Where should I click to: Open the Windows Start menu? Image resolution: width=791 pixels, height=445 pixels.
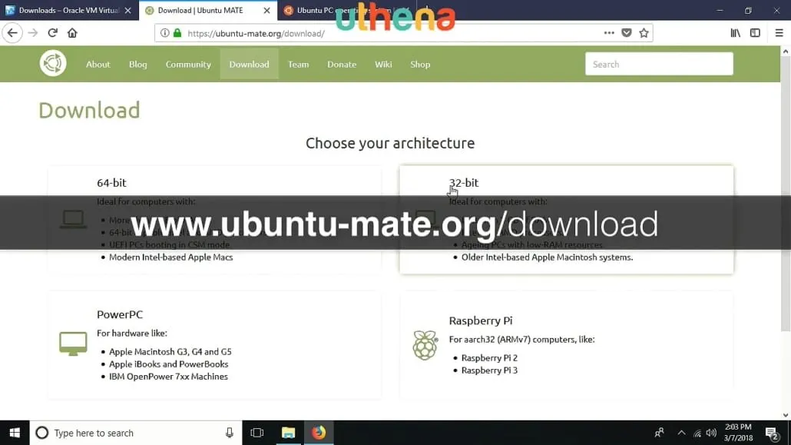coord(15,433)
